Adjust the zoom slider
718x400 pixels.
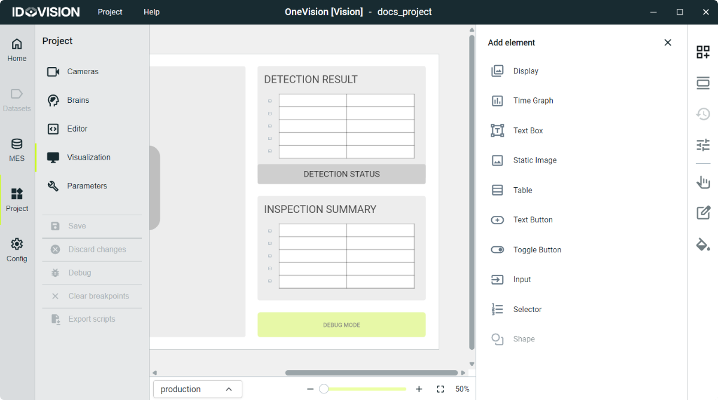coord(324,389)
